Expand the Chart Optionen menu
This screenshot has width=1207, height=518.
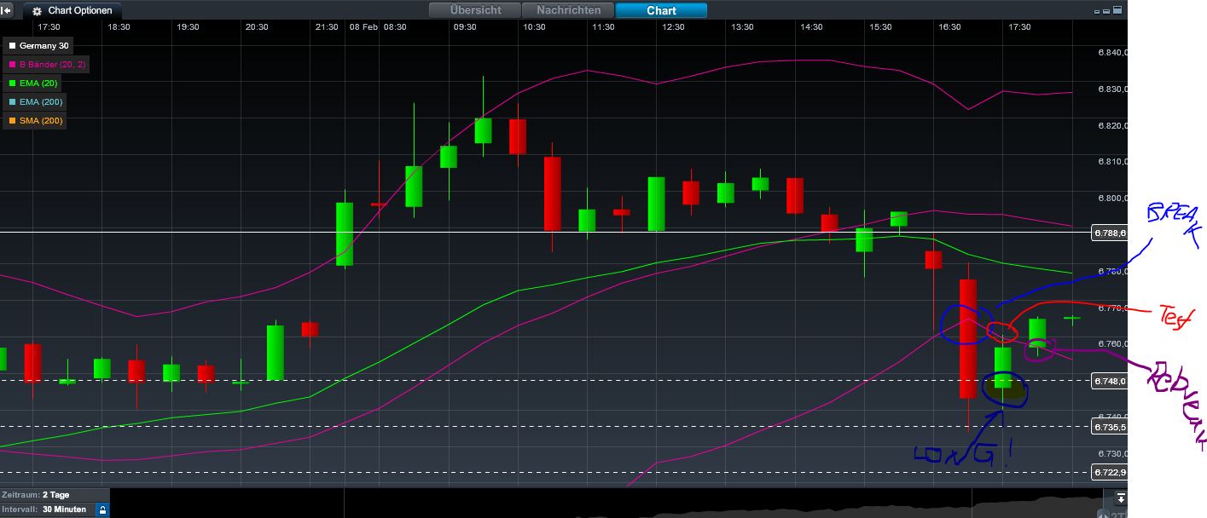(x=73, y=11)
